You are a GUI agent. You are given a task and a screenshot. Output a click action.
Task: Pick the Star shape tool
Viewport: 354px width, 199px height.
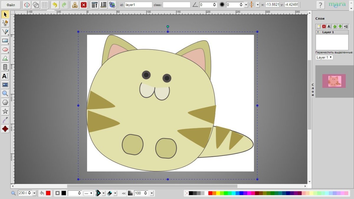(5, 111)
